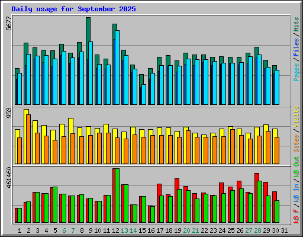Click the 'kB F' legend label

[296, 216]
